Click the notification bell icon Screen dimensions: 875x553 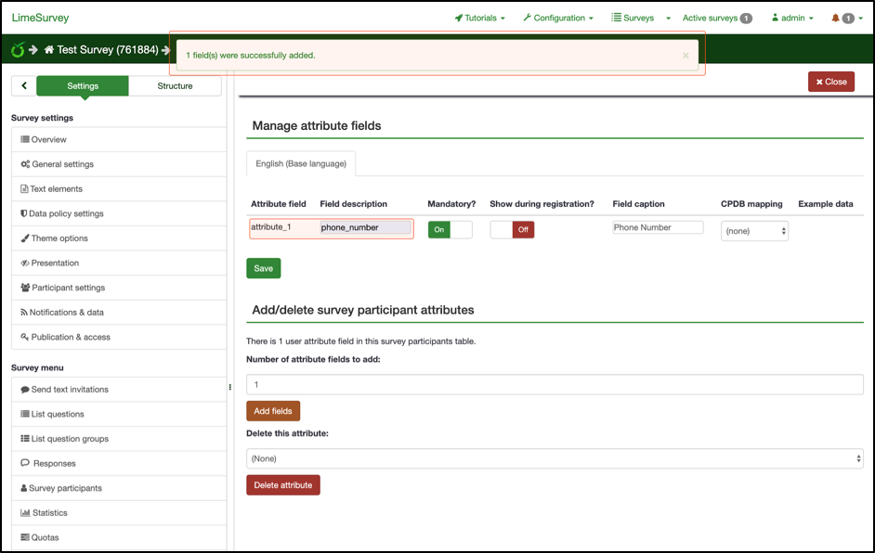(x=835, y=18)
